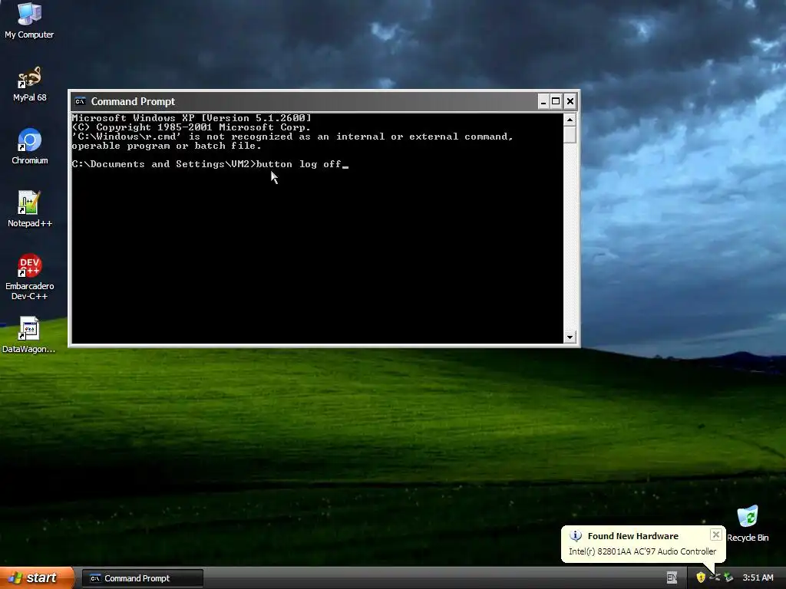Screen dimensions: 786x589
Task: Close the Command Prompt window
Action: tap(570, 102)
